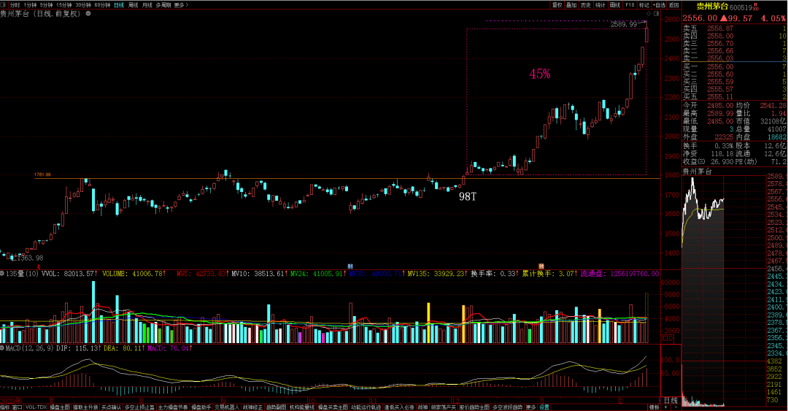Click the 叠加 overlay button

(571, 5)
